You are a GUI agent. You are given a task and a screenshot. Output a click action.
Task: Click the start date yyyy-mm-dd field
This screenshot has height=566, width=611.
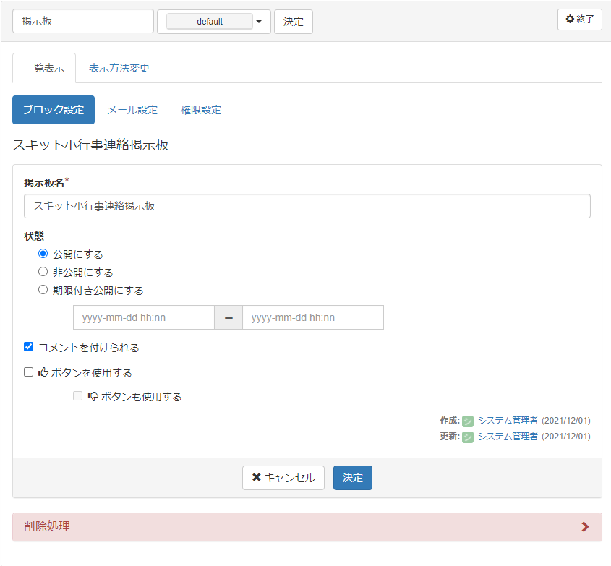pos(143,317)
